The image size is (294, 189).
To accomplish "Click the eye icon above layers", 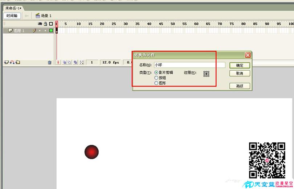I will [40, 24].
